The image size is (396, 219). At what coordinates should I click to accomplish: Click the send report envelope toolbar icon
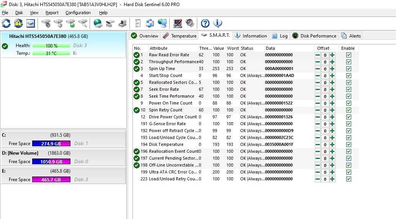(150, 23)
